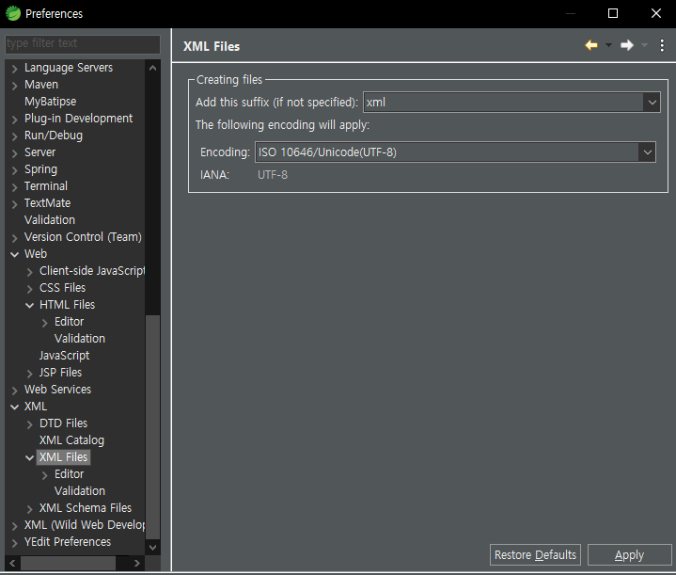Select Validation under XML Files
Image resolution: width=676 pixels, height=575 pixels.
tap(80, 491)
